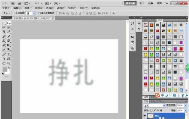The image size is (189, 119).
Task: Open the 编辑(E) menu
Action: coord(17,8)
